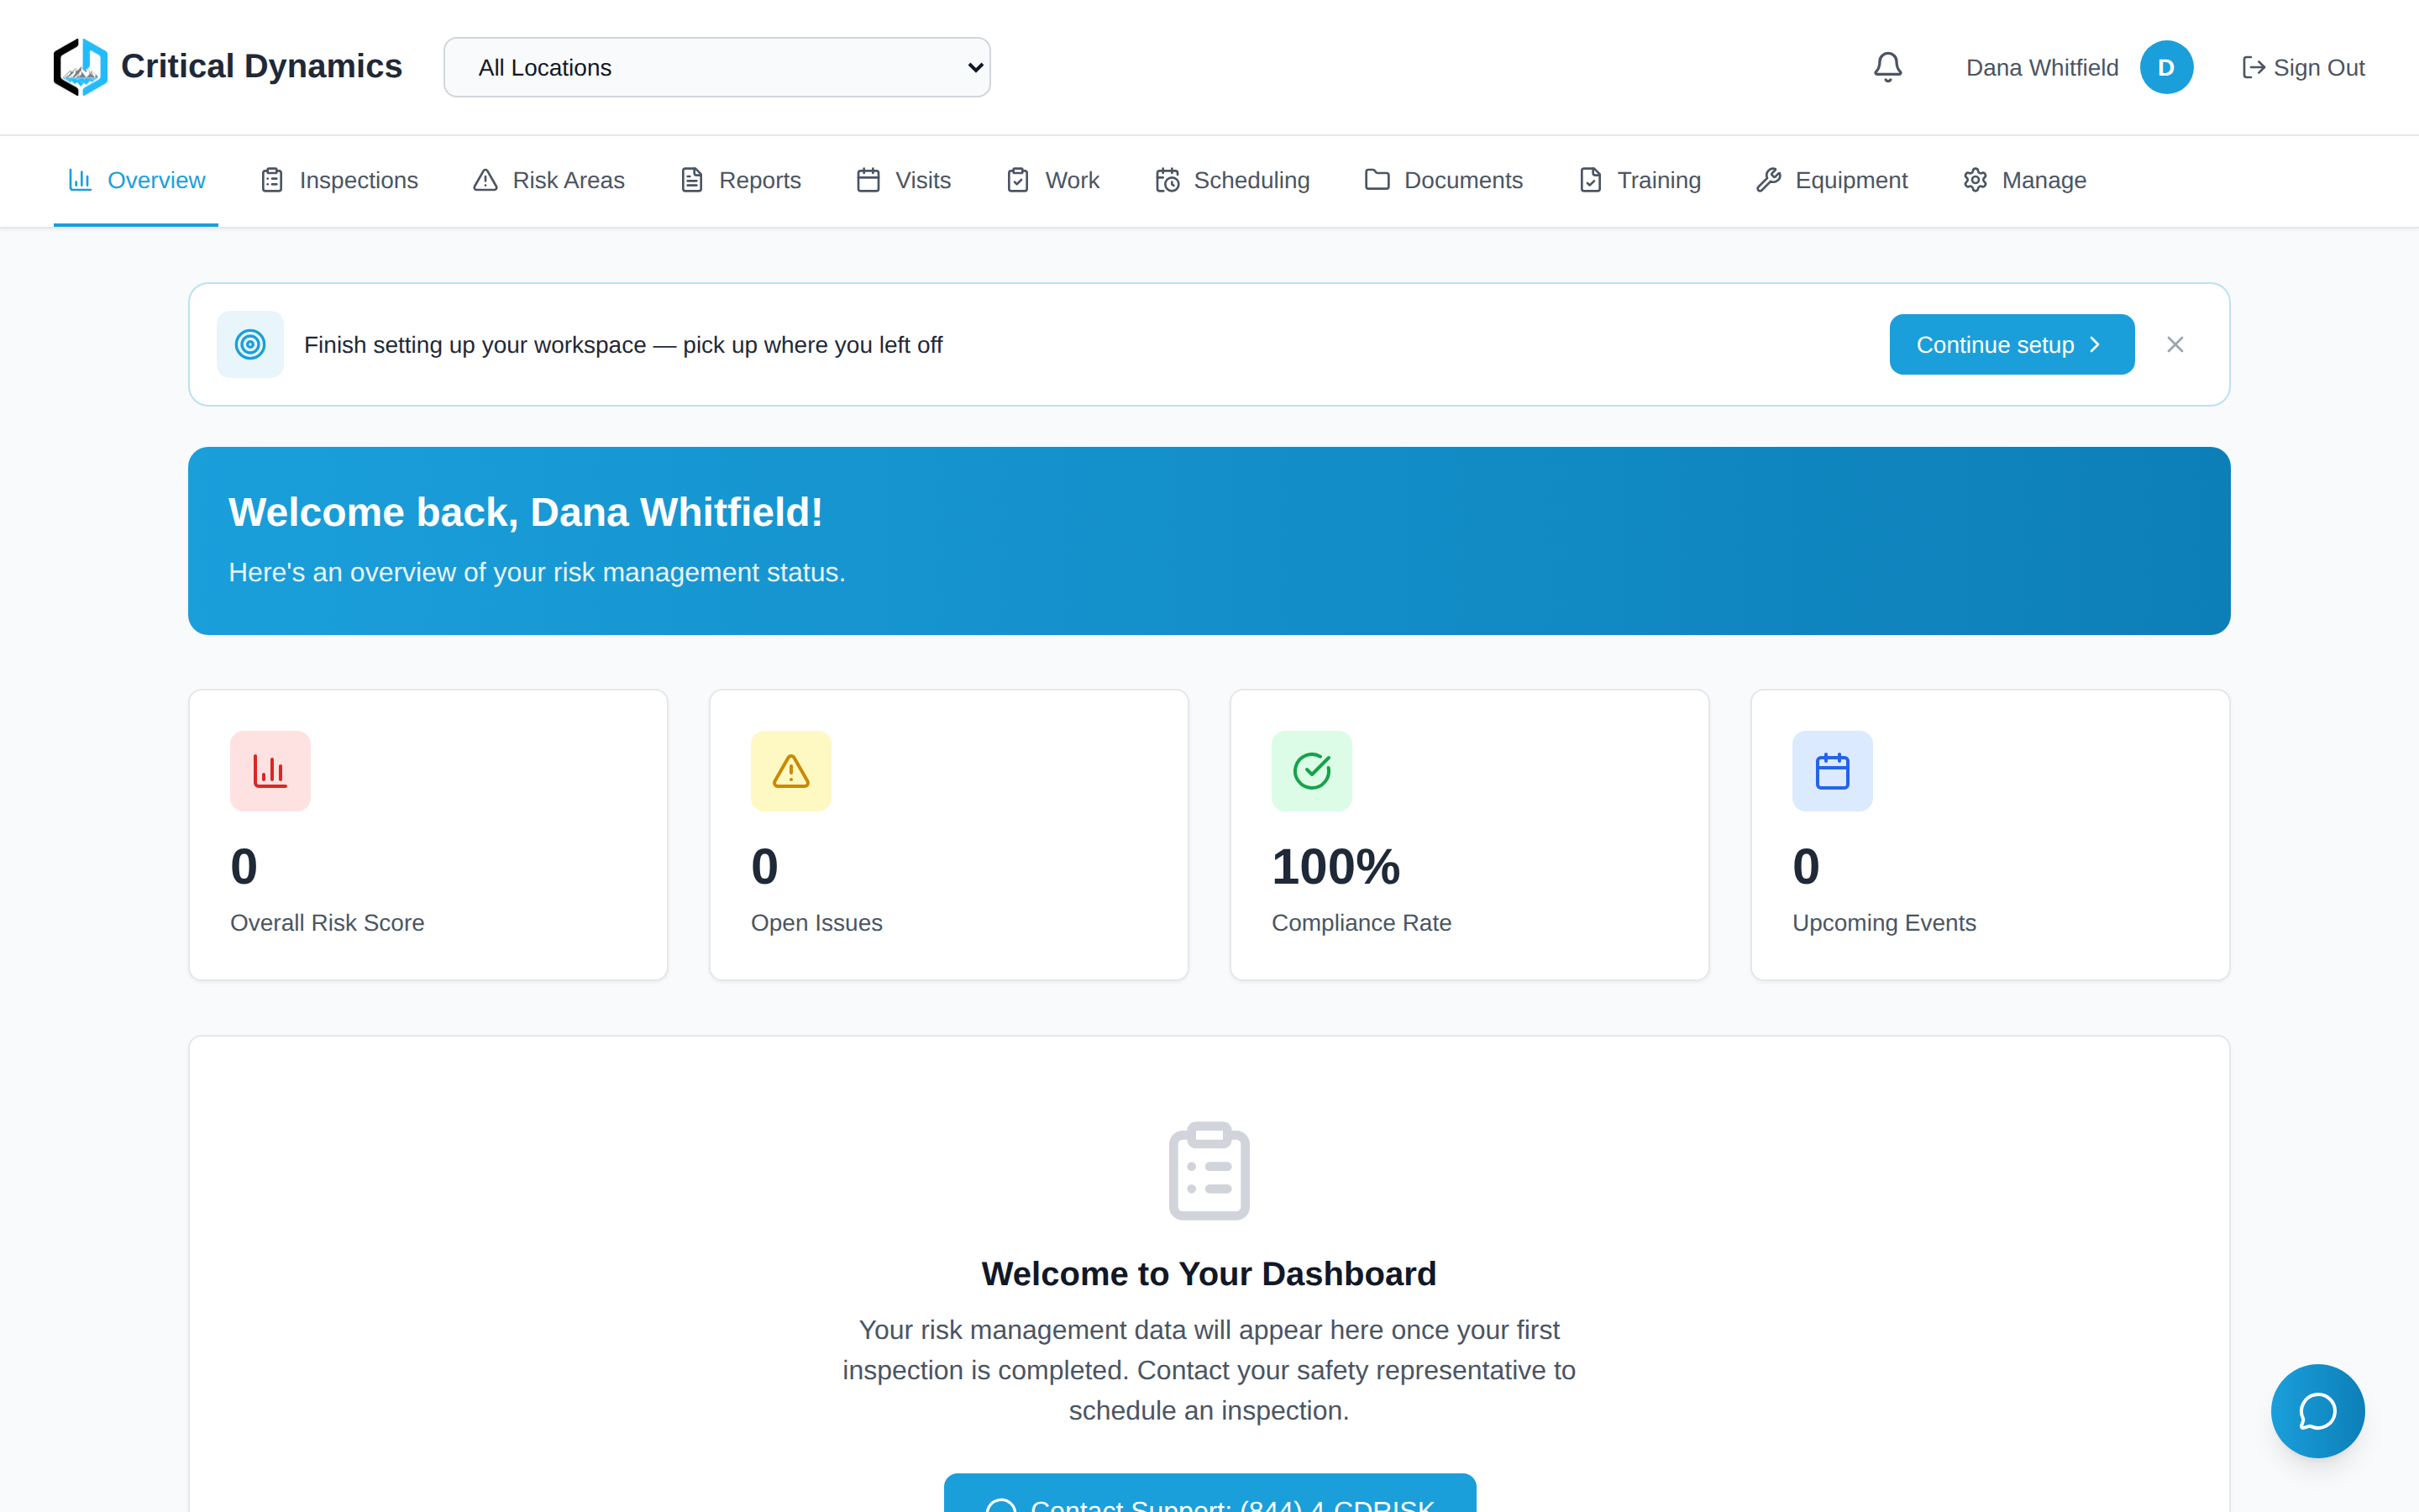Click the Open Issues label
This screenshot has height=1512, width=2419.
[816, 922]
